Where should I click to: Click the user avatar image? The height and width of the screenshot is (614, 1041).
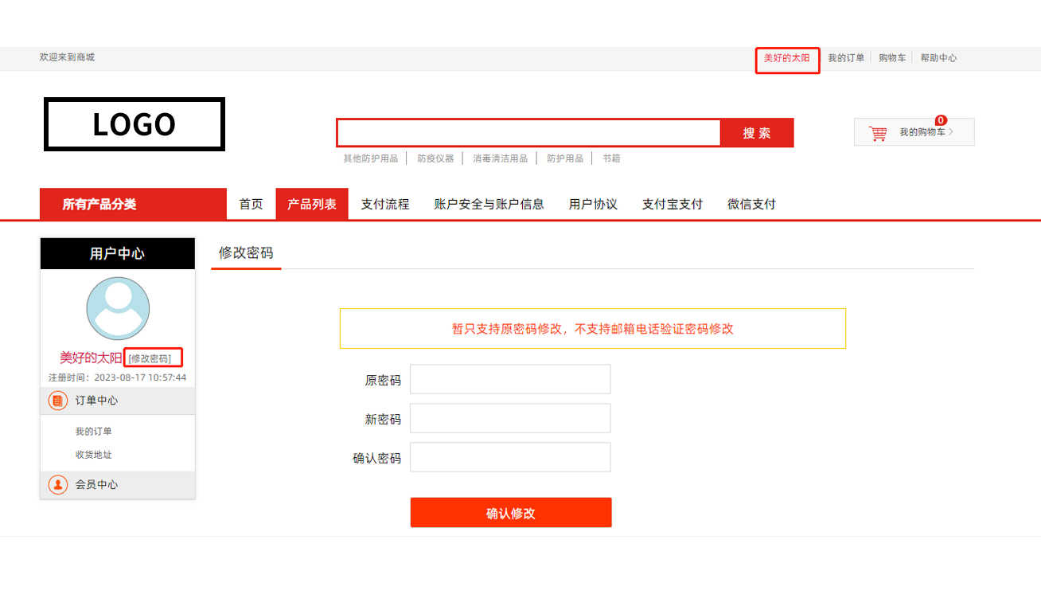118,309
